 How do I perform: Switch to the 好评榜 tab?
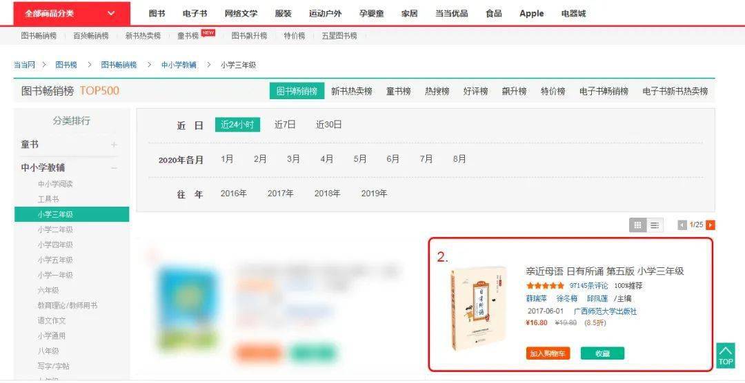point(475,91)
